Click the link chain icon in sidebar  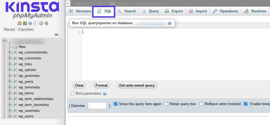56,35
